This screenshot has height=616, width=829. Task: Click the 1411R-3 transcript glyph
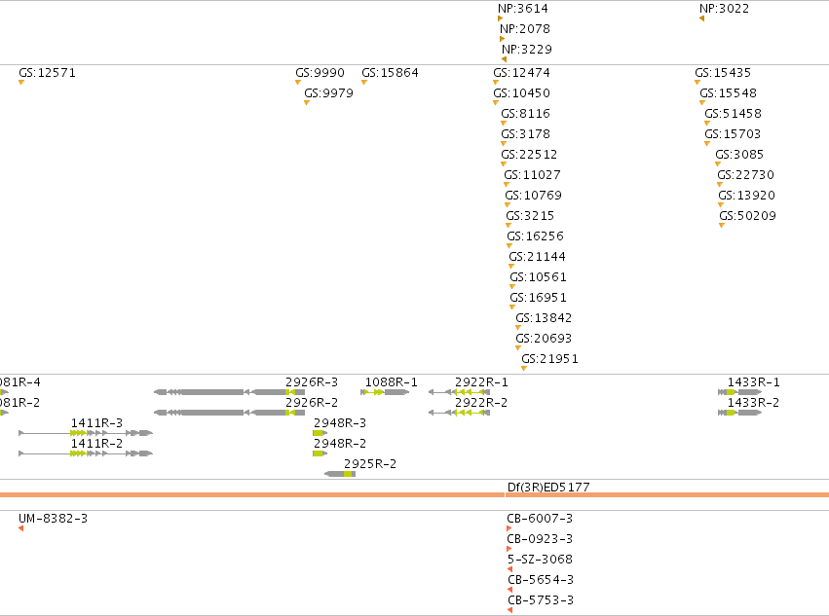(x=86, y=433)
